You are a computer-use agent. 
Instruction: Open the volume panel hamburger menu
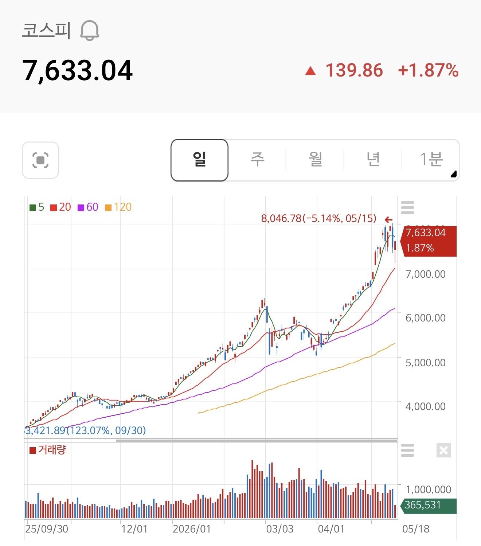(407, 451)
